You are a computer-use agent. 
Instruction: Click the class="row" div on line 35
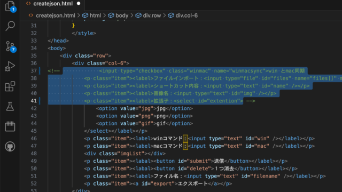[x=85, y=55]
